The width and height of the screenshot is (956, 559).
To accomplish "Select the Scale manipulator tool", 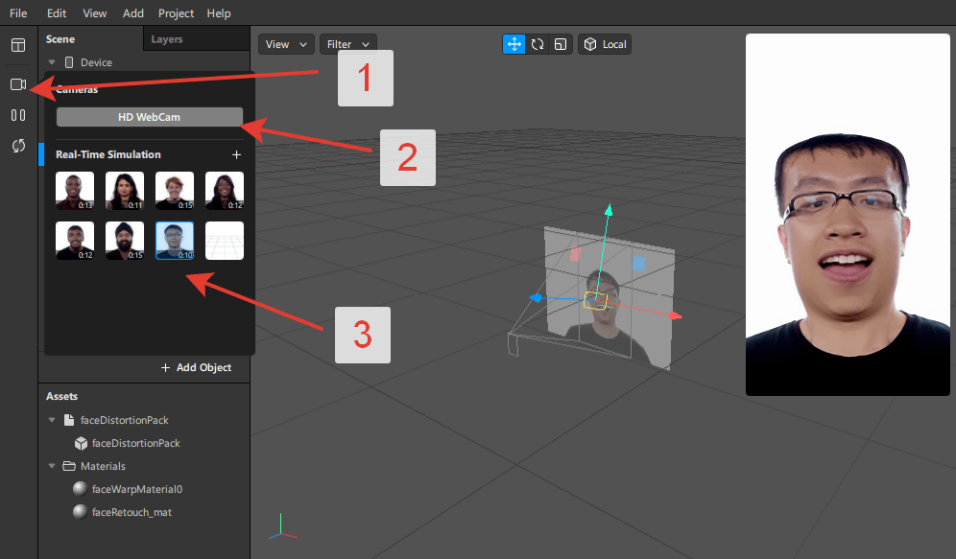I will coord(561,44).
